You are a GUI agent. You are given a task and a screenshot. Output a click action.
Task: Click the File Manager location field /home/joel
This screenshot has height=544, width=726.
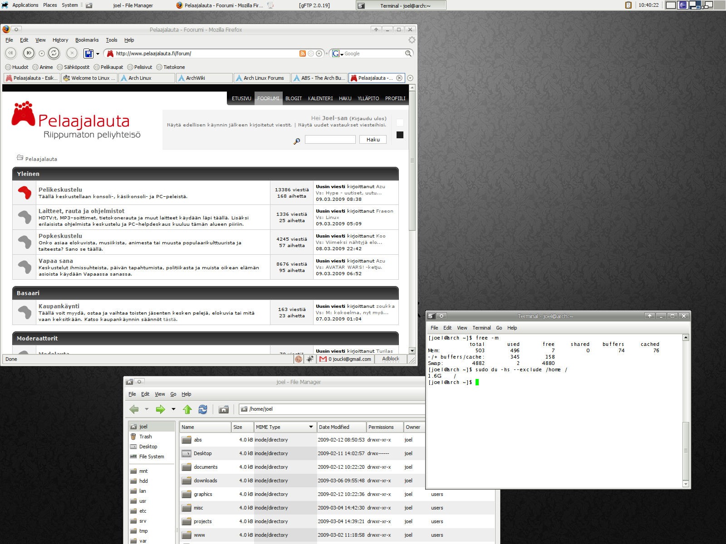[332, 409]
